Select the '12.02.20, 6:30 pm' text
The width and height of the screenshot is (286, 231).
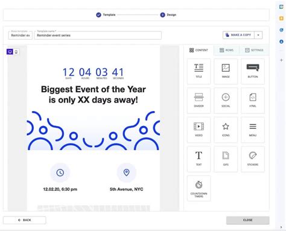[60, 189]
